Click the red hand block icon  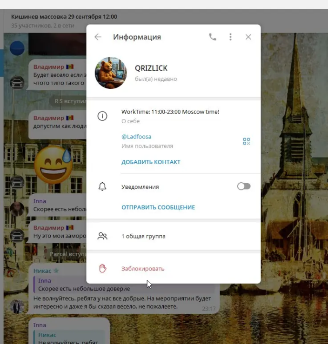[x=102, y=269]
